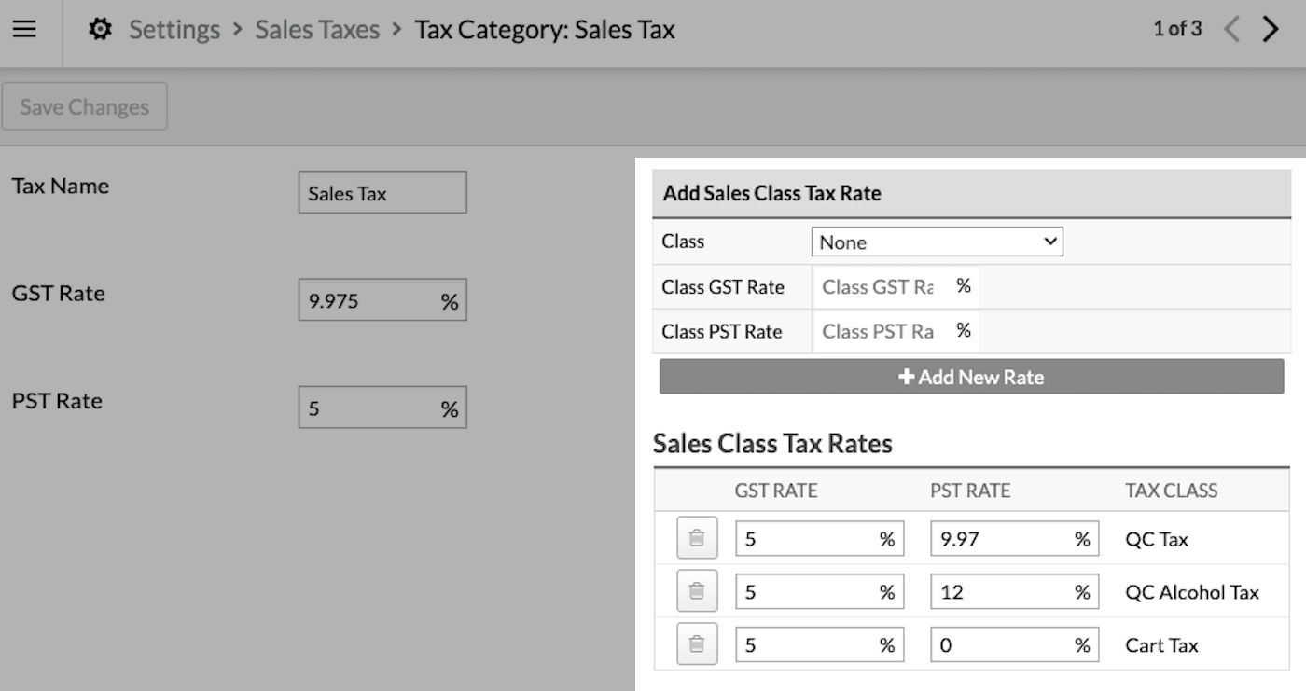
Task: Go to previous tax category arrow
Action: coord(1231,29)
